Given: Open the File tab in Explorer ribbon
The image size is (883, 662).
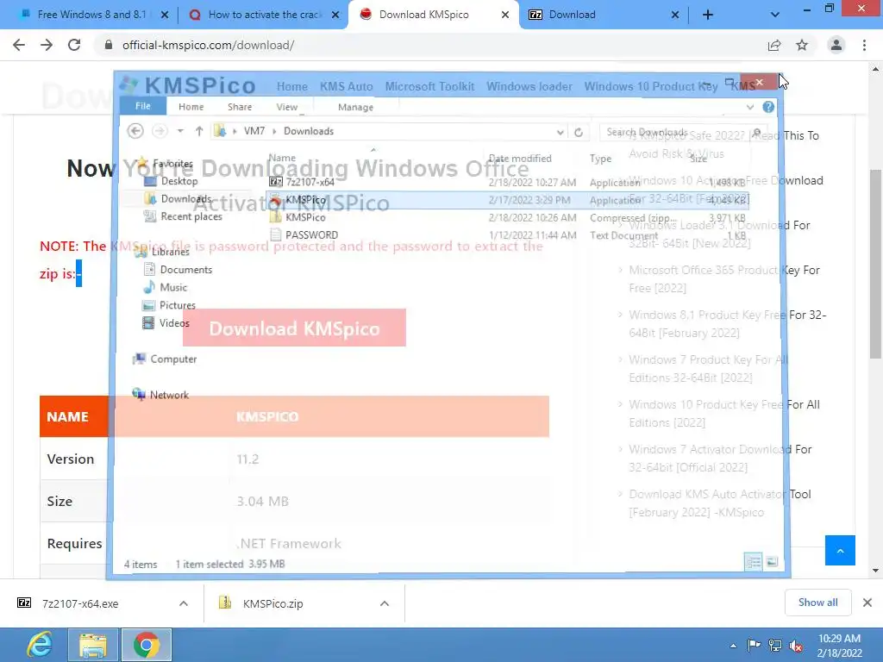Looking at the screenshot, I should pyautogui.click(x=143, y=106).
